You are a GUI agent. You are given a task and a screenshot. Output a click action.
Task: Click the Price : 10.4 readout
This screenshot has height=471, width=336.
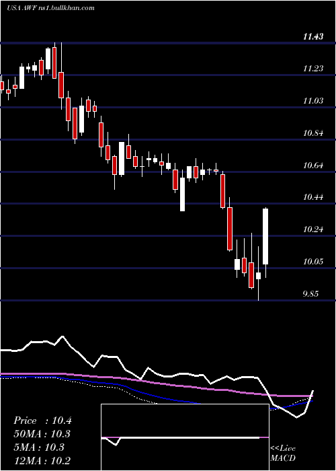42,421
